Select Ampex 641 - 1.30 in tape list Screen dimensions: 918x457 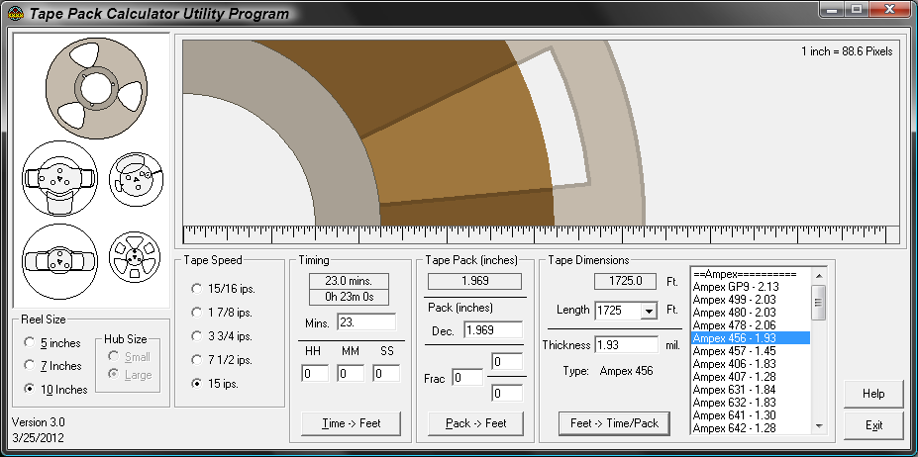tap(750, 415)
